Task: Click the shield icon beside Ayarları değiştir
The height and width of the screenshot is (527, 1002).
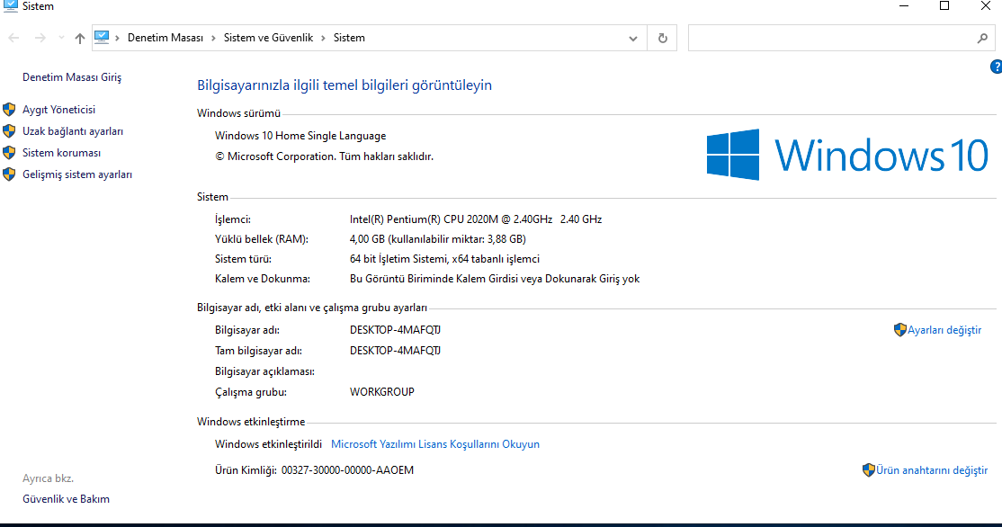Action: pyautogui.click(x=899, y=330)
